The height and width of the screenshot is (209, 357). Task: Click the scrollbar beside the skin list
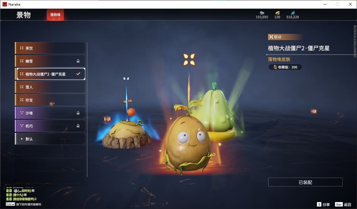(x=87, y=110)
